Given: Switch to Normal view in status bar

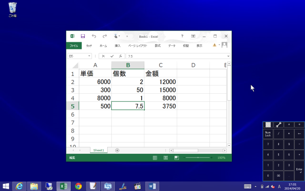Looking at the screenshot, I should point(155,158).
